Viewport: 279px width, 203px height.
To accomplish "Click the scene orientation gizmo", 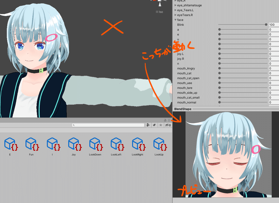I will pos(160,3).
